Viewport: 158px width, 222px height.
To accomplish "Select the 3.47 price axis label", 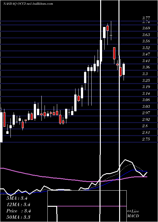I will click(x=146, y=54).
